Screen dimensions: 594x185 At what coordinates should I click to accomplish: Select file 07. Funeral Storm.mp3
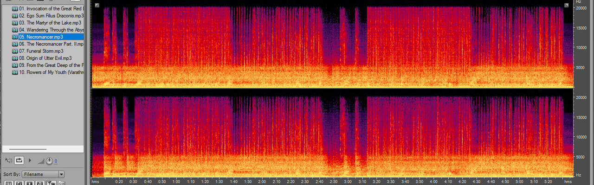coord(41,51)
